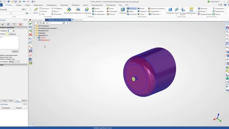Expand the Материалы tree folder
Image resolution: width=229 pixels, height=129 pixels.
click(35, 30)
